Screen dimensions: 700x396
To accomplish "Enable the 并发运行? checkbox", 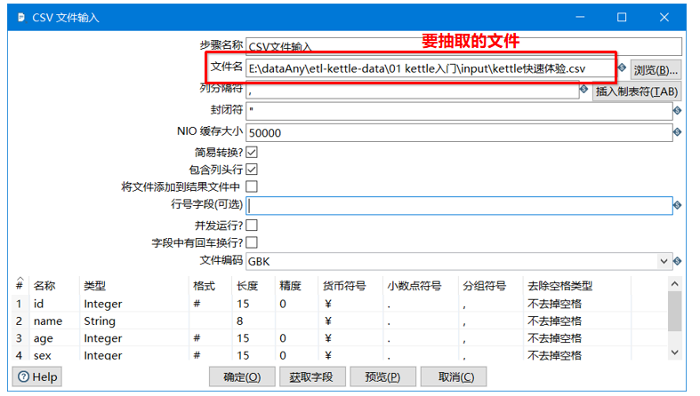I will (252, 226).
